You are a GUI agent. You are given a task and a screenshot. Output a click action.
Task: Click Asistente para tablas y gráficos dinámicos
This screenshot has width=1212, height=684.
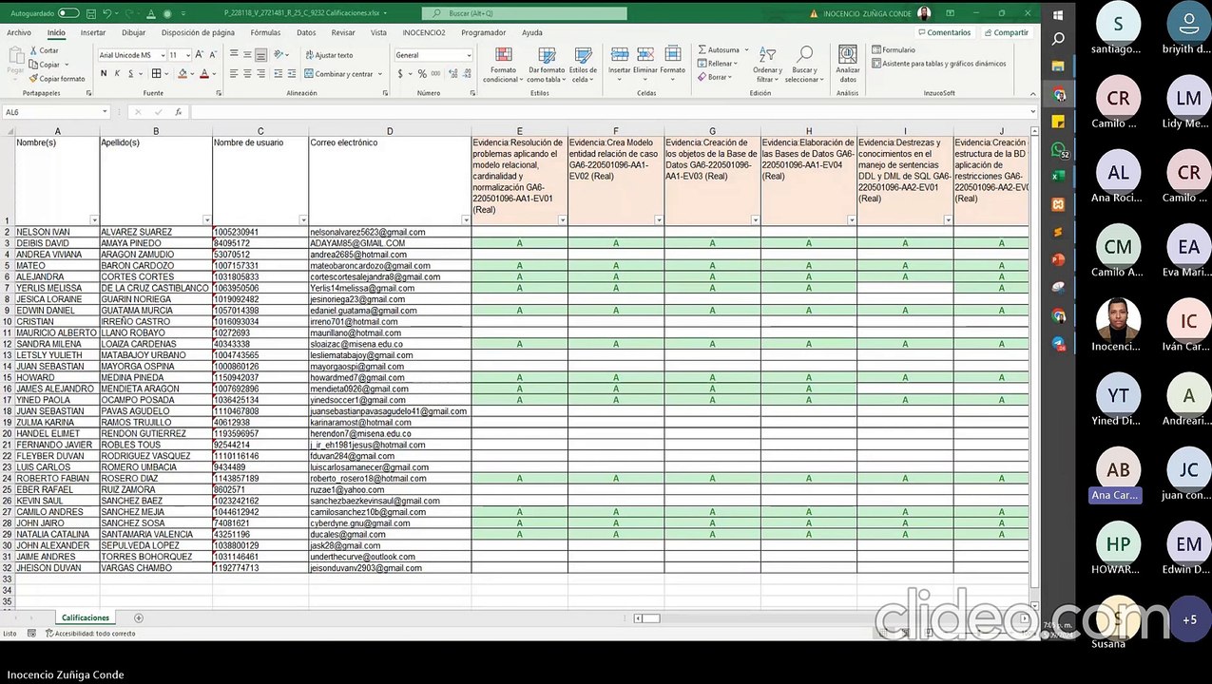938,64
